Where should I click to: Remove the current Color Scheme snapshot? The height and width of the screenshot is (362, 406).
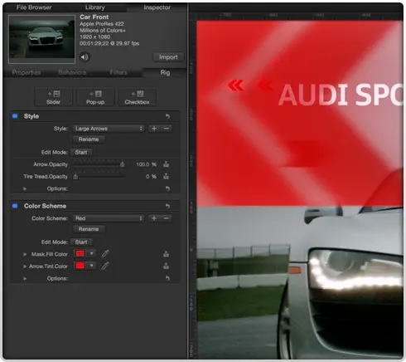(167, 218)
